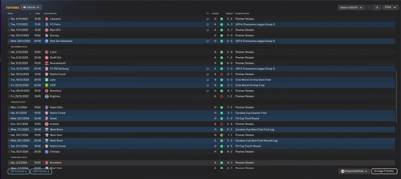Toggle the selection circle beside Sat, 4/11/2023
This screenshot has width=401, height=179.
(9, 19)
